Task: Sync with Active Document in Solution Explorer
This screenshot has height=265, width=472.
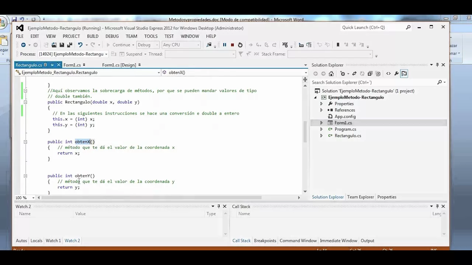Action: (354, 74)
